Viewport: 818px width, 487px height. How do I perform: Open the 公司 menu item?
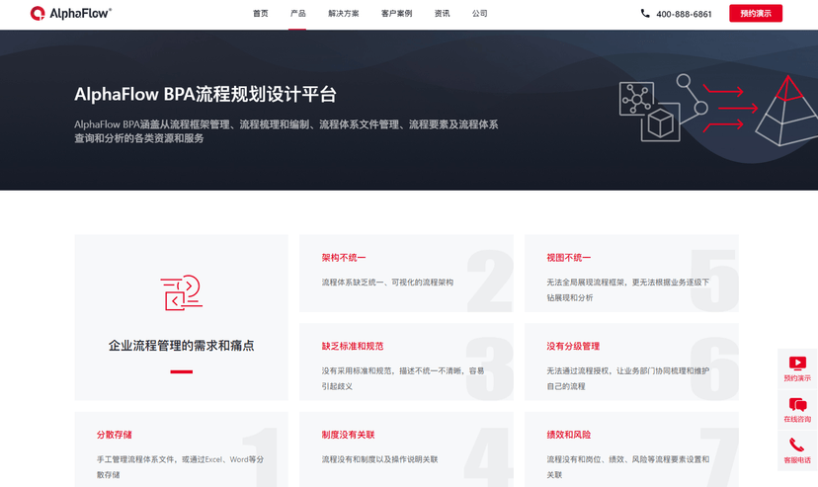479,14
